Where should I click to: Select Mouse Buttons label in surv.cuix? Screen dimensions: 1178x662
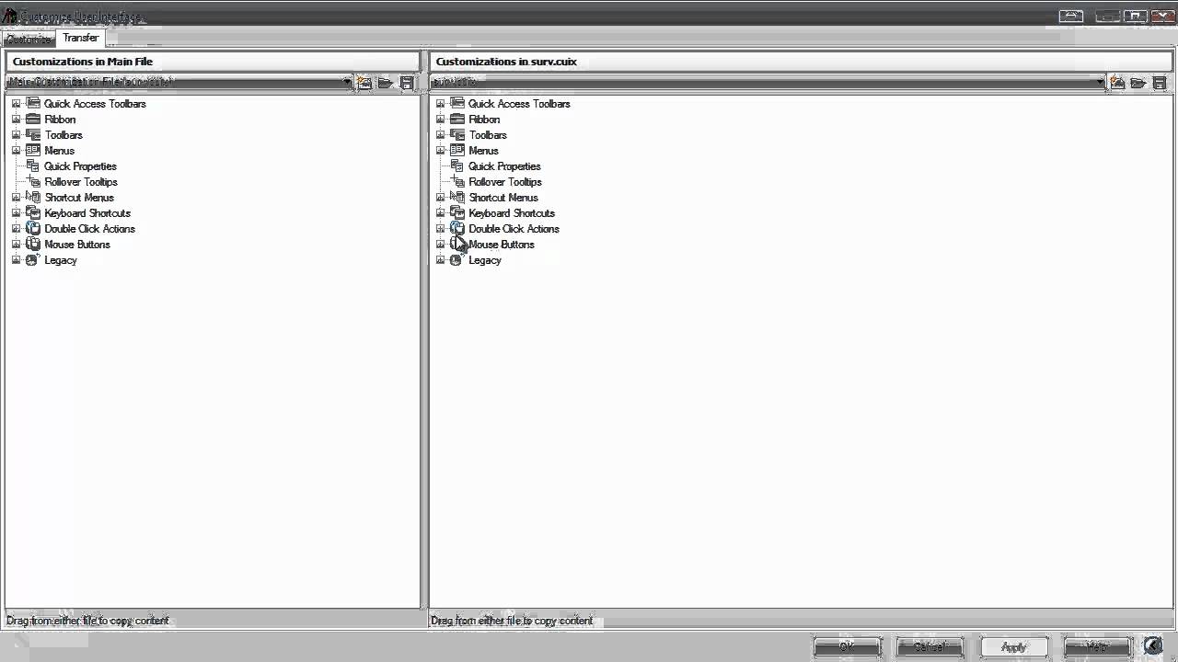[x=502, y=245]
